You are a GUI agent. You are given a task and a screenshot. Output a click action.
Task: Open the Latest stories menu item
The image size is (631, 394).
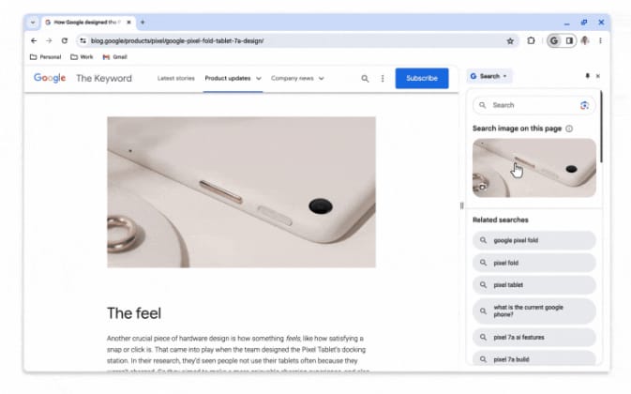[x=176, y=78]
